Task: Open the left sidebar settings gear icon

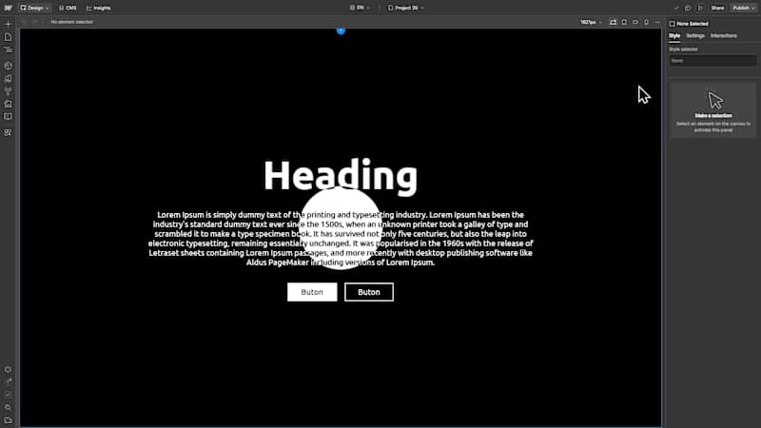Action: tap(8, 369)
